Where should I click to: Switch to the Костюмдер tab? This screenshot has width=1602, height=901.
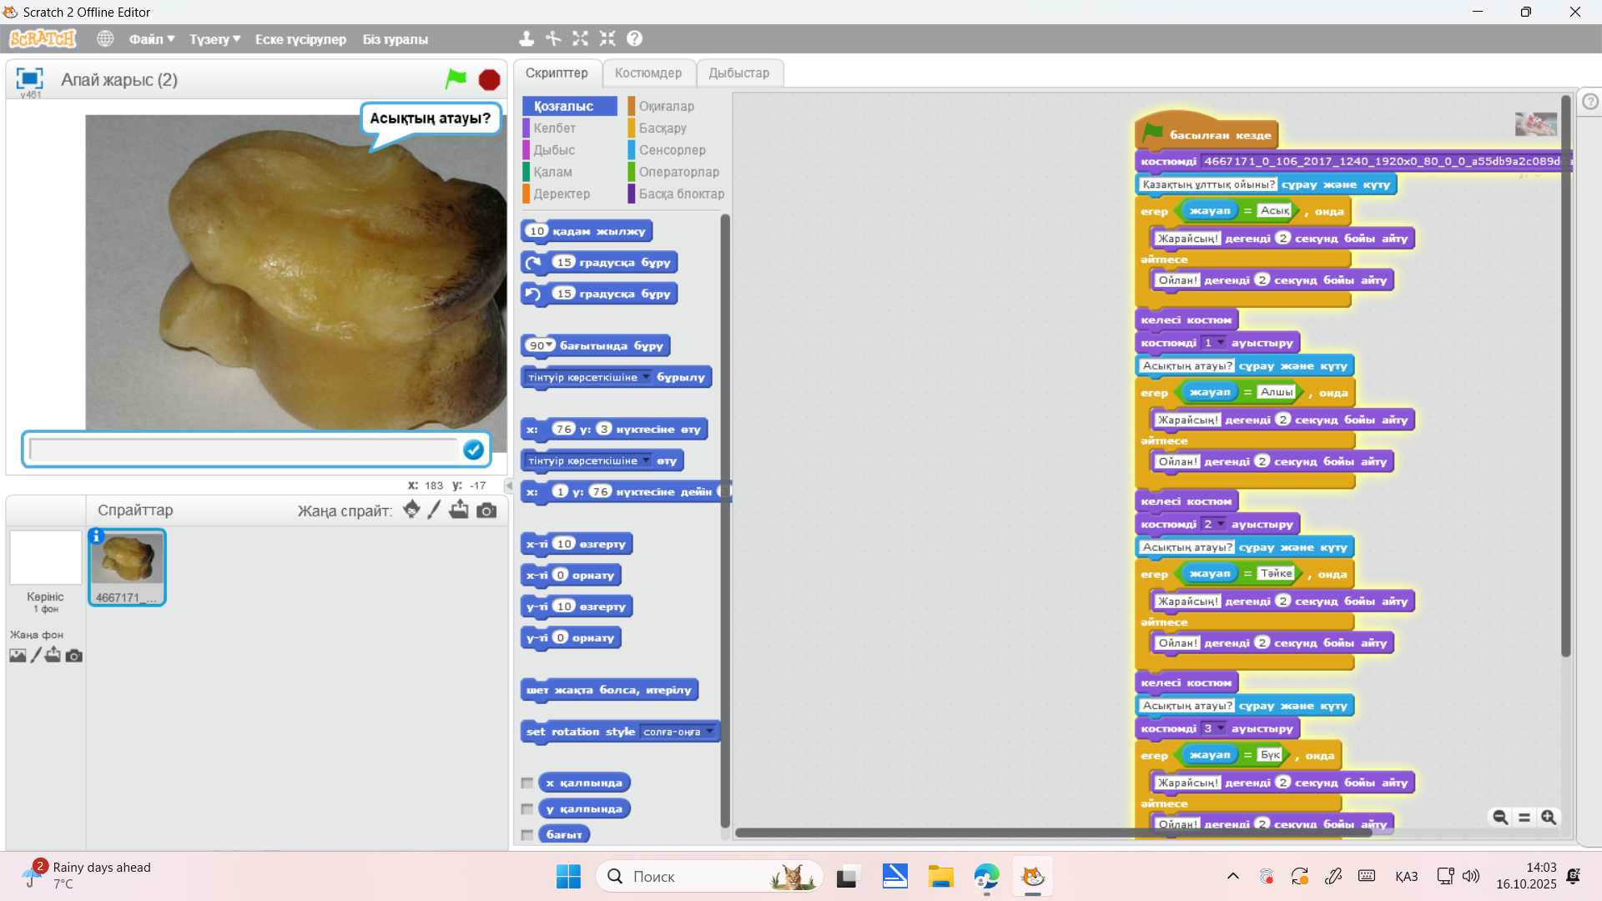pos(647,73)
